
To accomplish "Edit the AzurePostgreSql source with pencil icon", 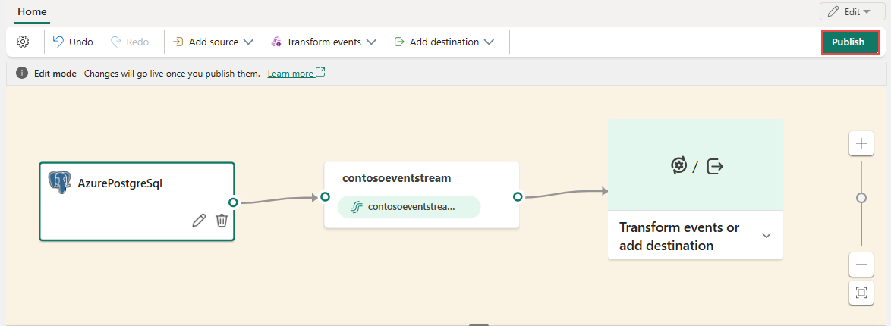I will click(x=199, y=221).
